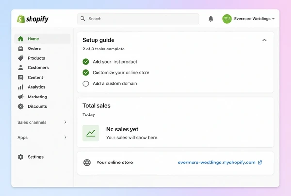Open Orders in the sidebar
Screen dimensions: 291x196
42,49
